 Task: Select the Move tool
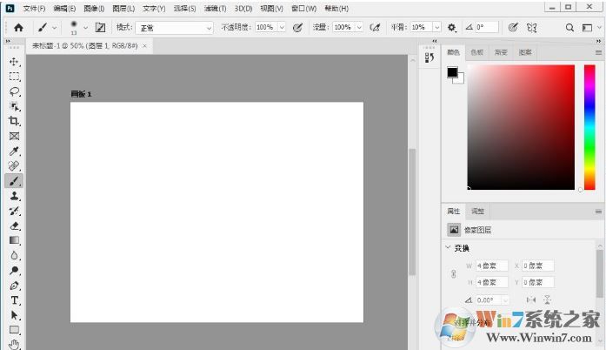coord(14,62)
